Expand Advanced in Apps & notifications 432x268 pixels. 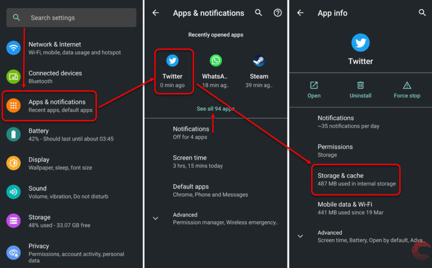click(x=156, y=218)
